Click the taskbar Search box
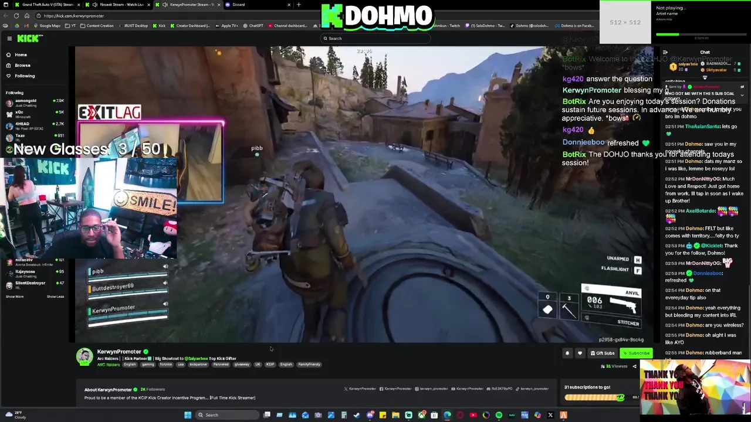Image resolution: width=751 pixels, height=422 pixels. (x=226, y=415)
